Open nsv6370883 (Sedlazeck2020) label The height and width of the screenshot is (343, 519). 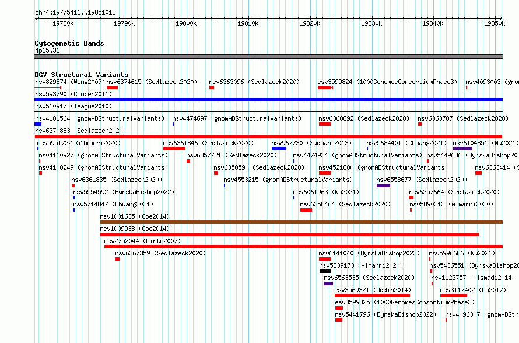coord(80,131)
